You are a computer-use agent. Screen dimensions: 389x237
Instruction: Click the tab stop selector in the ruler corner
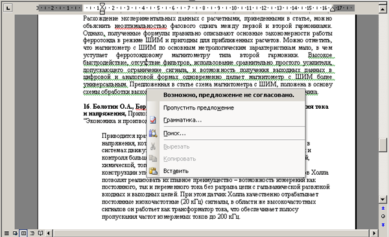(8, 8)
